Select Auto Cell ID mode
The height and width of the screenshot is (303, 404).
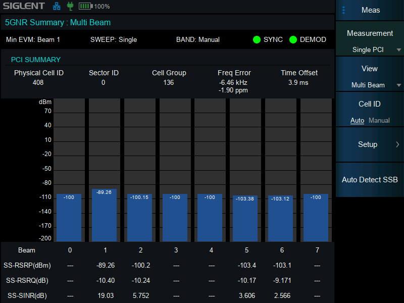[x=357, y=121]
